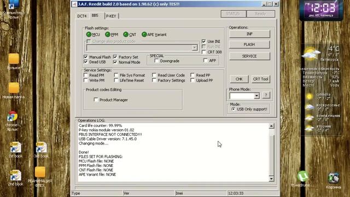Switch to the DCT4 tab

point(81,16)
